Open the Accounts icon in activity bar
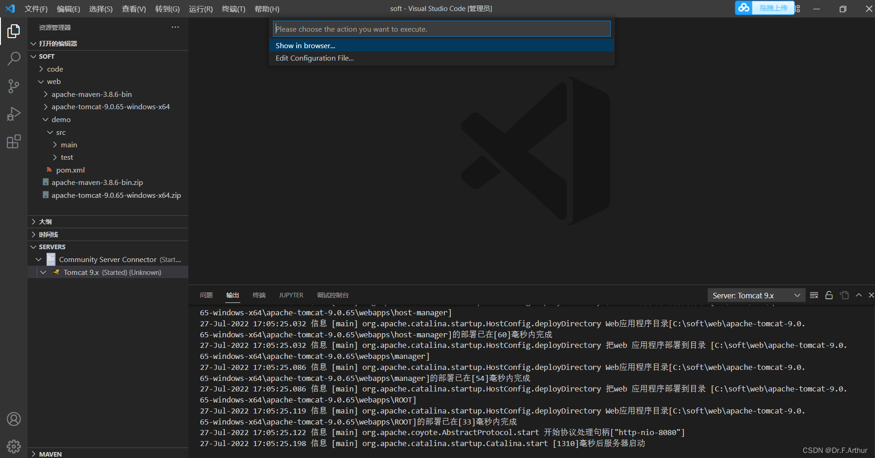The width and height of the screenshot is (875, 458). pos(14,419)
